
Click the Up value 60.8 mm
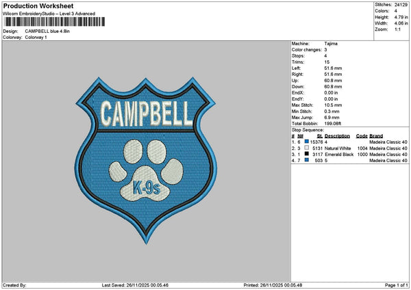pyautogui.click(x=333, y=81)
